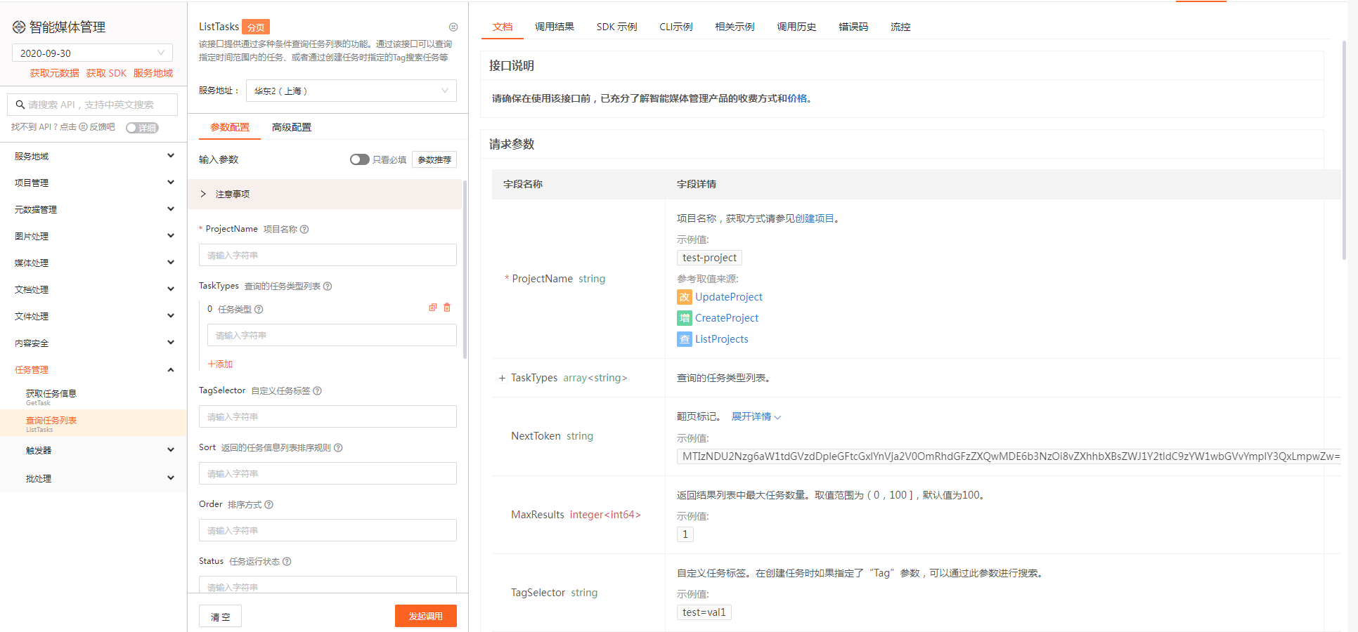Viewport: 1358px width, 632px height.
Task: Open the ListProjects API link
Action: coord(722,339)
